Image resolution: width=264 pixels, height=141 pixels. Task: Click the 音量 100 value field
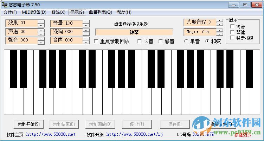[x=66, y=24]
